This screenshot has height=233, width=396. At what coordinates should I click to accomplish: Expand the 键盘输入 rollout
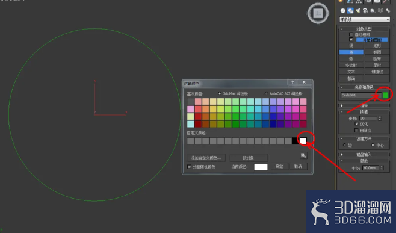364,154
